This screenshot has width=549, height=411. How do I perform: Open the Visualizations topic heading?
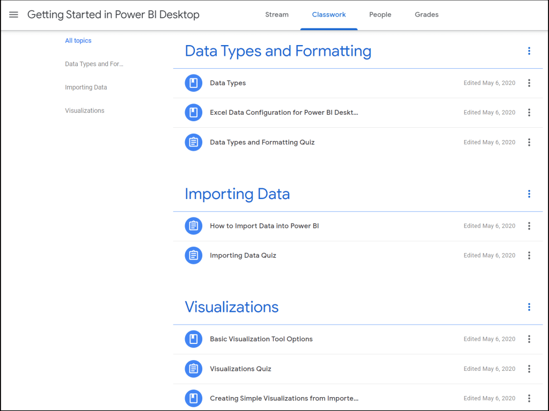(232, 307)
